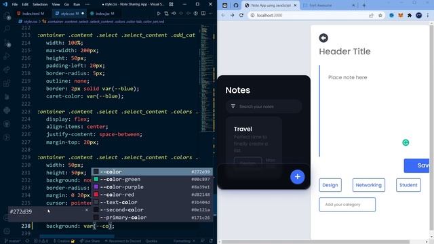Click the green swatch beside --color-green
Viewport: 434px width, 244px height.
pos(96,179)
